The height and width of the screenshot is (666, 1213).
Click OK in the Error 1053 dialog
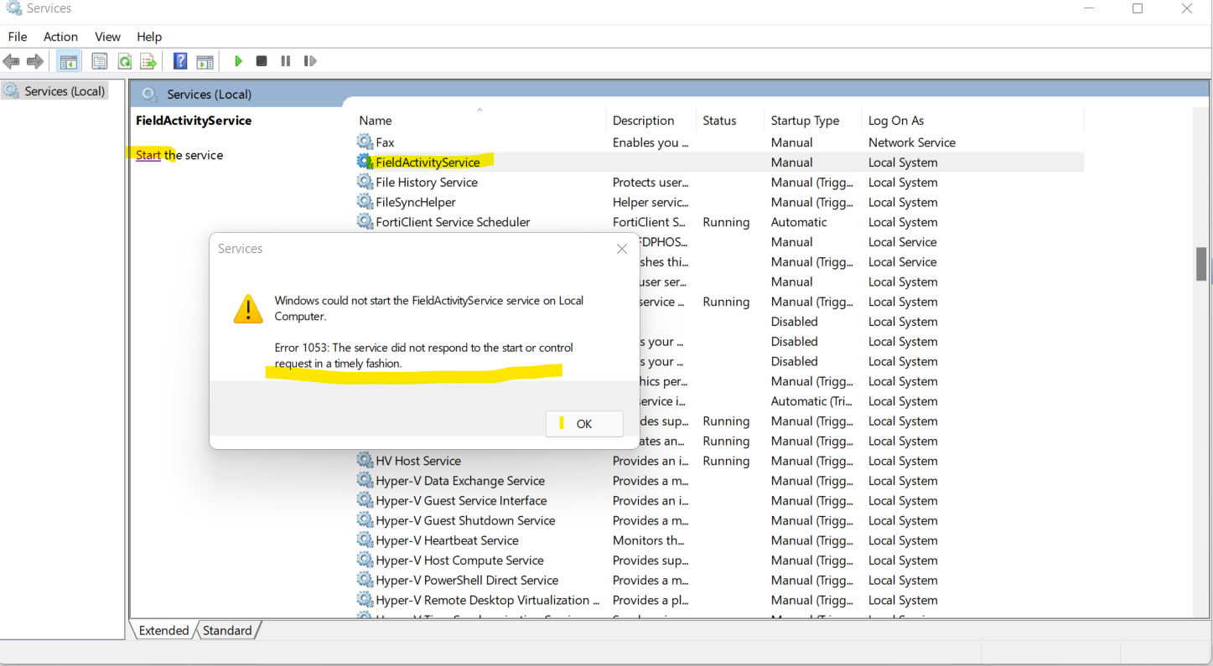pyautogui.click(x=584, y=424)
